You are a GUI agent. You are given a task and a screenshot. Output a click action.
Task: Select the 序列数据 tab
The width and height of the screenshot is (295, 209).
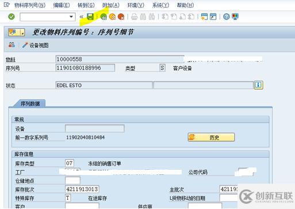[x=30, y=104]
